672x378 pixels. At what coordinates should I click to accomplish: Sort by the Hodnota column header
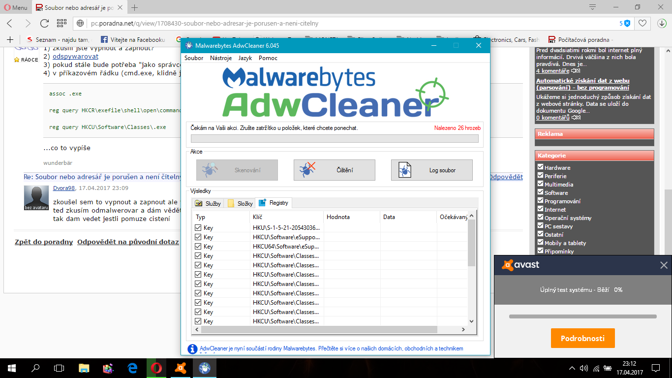pos(352,217)
